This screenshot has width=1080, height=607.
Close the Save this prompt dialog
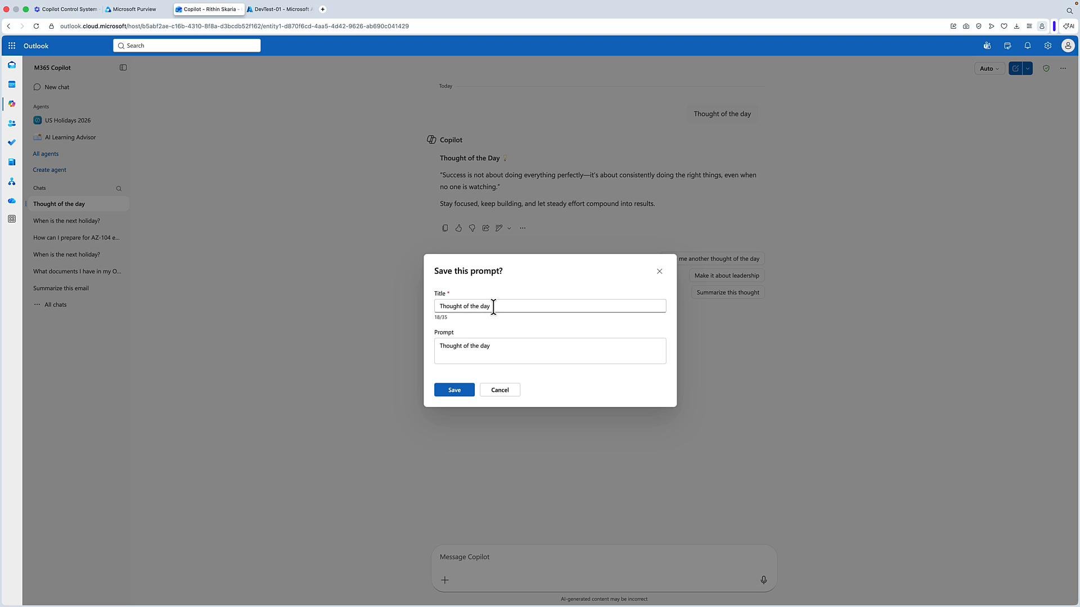click(660, 271)
